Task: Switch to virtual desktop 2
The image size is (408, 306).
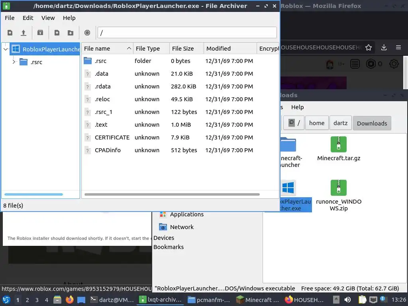Action: click(27, 300)
